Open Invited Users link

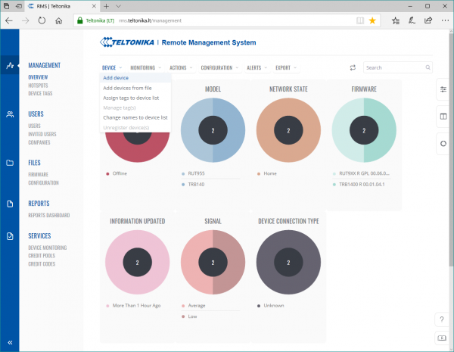click(42, 134)
